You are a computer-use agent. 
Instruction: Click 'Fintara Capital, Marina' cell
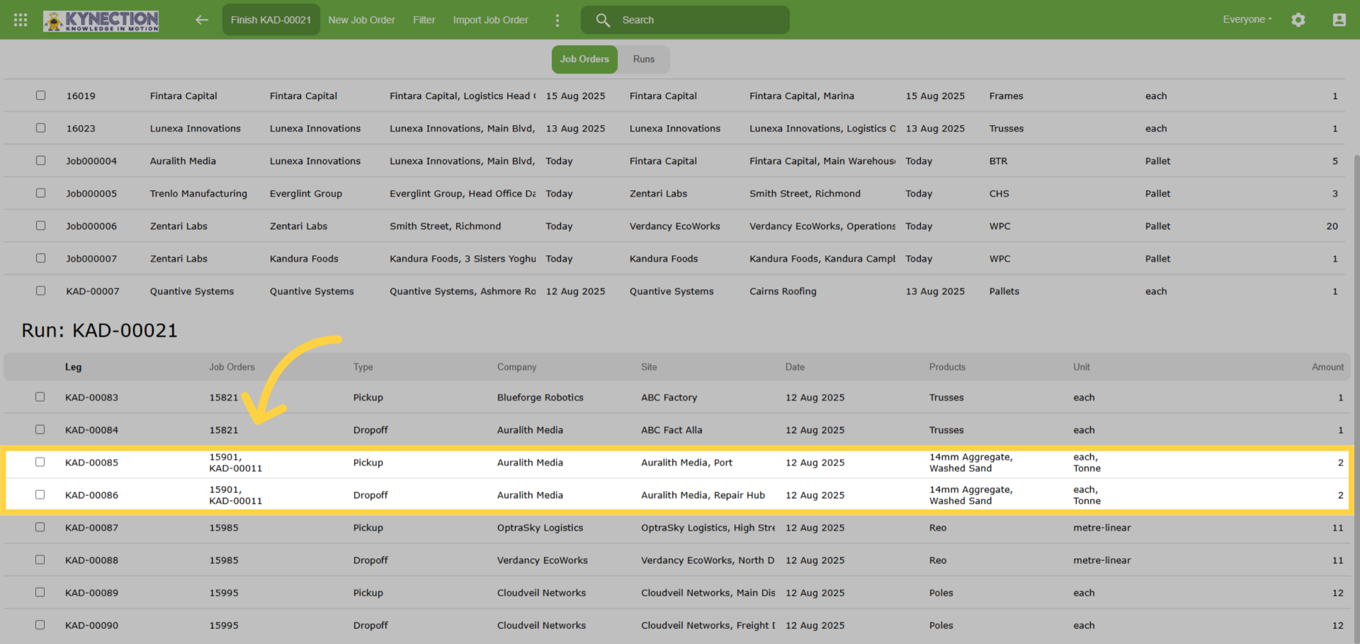tap(801, 96)
